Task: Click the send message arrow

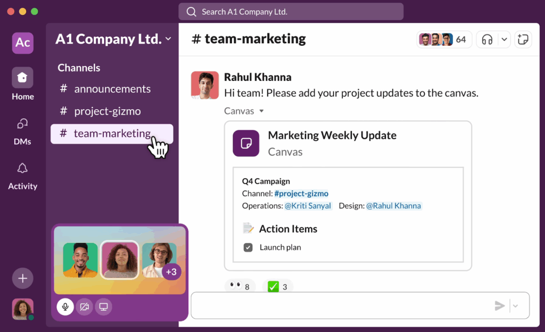Action: pyautogui.click(x=499, y=305)
